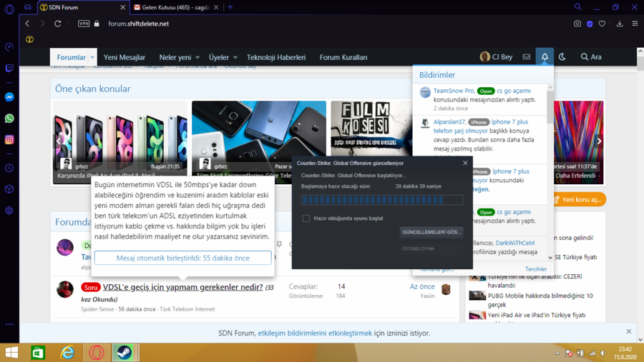Open 'VDSL'e geçiş için yapmam gerekenler nedir?' thread
Image resolution: width=644 pixels, height=362 pixels.
(x=182, y=287)
